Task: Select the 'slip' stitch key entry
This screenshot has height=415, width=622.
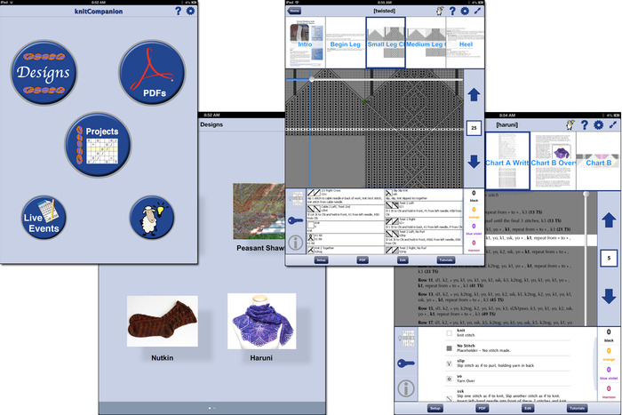Action: (507, 363)
